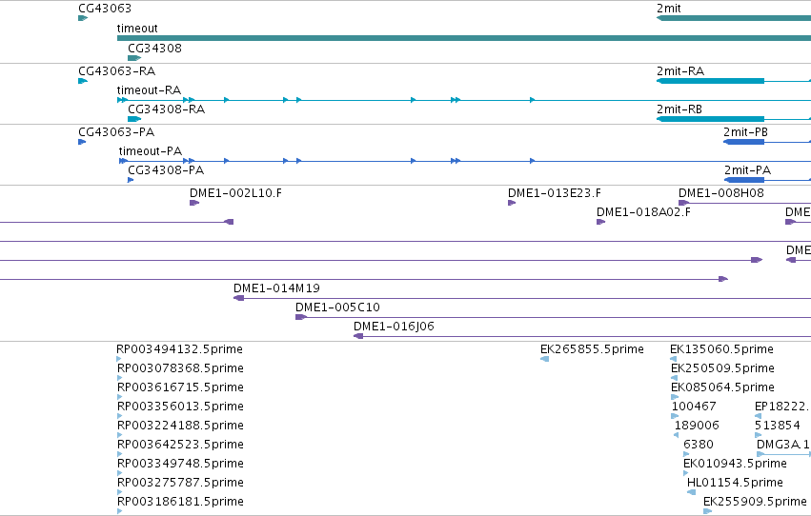811x516 pixels.
Task: Select the DME1-018A02.F clone label
Action: (643, 212)
